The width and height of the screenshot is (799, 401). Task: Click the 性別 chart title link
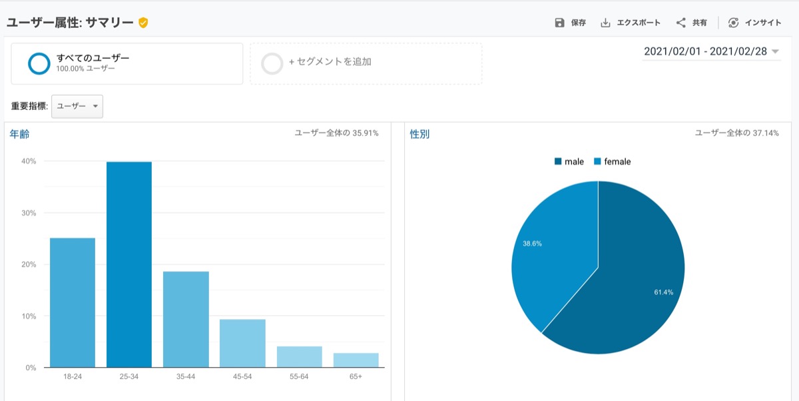coord(419,134)
